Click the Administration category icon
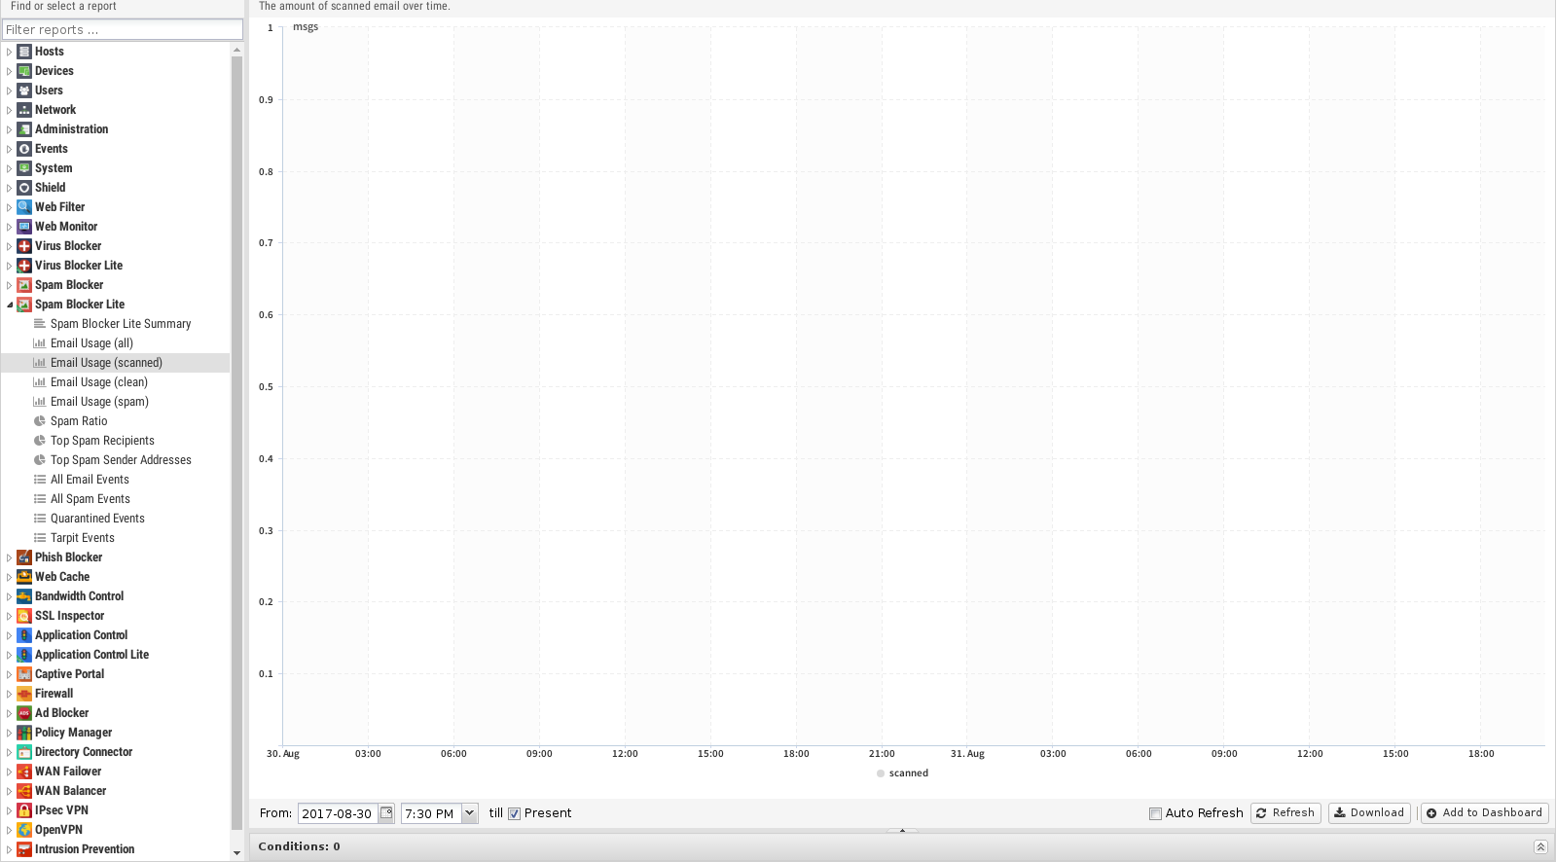This screenshot has height=862, width=1556. pyautogui.click(x=24, y=129)
